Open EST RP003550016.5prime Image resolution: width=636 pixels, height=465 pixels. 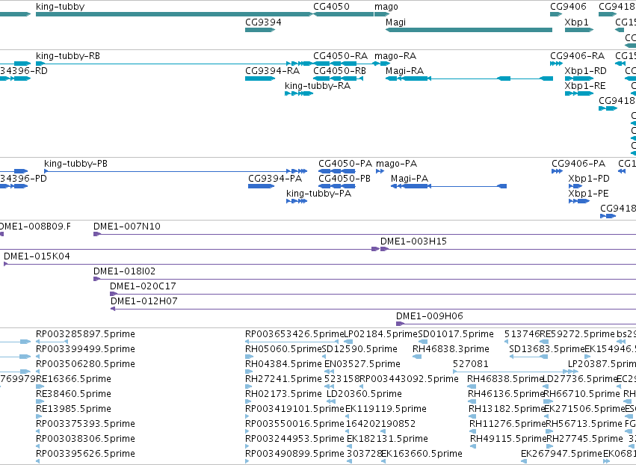click(x=247, y=431)
